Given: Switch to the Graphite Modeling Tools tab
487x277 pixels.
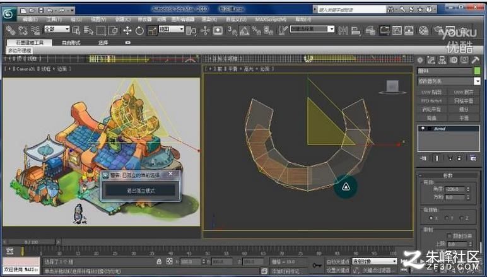Looking at the screenshot, I should 30,42.
